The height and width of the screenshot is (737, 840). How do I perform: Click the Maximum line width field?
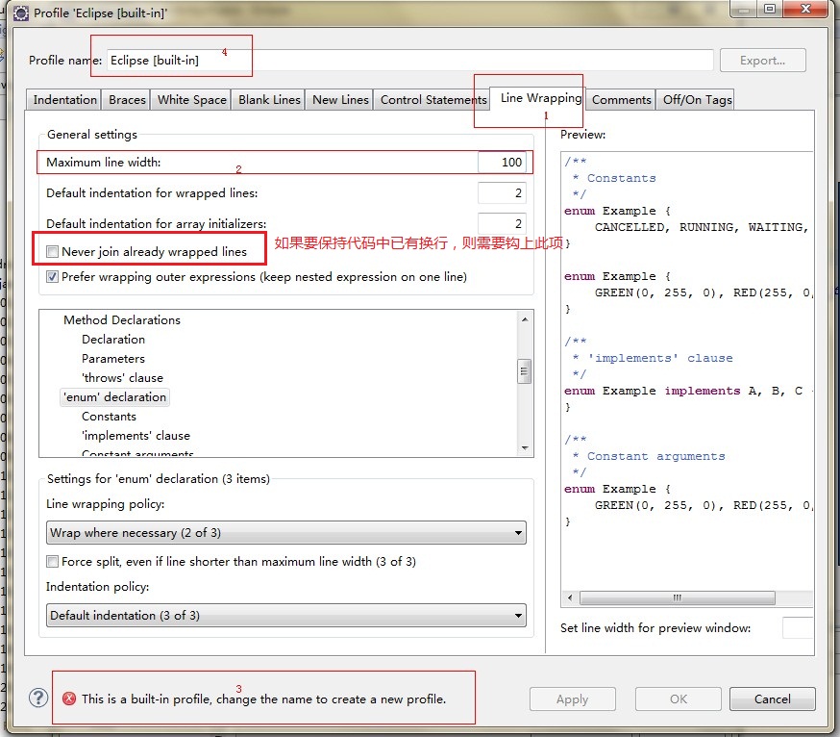[x=502, y=162]
